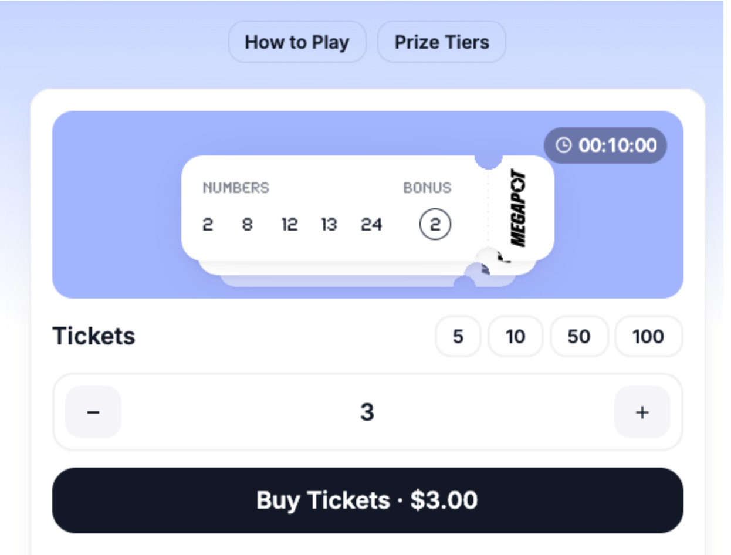Viewport: 731px width, 555px height.
Task: Click the MEGAPOT logo on the ticket
Action: [x=519, y=208]
